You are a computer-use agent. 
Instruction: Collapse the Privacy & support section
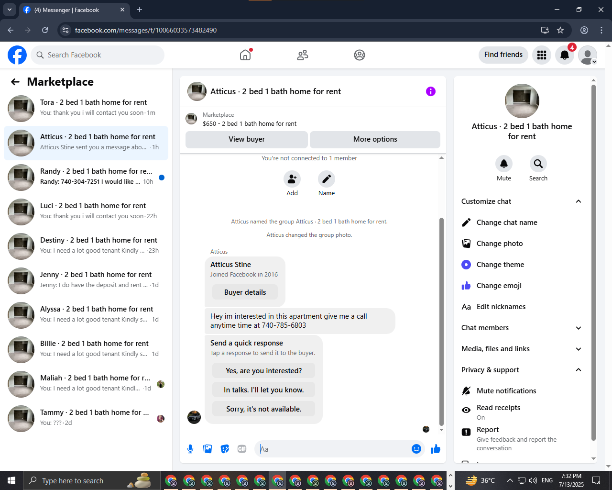click(522, 370)
